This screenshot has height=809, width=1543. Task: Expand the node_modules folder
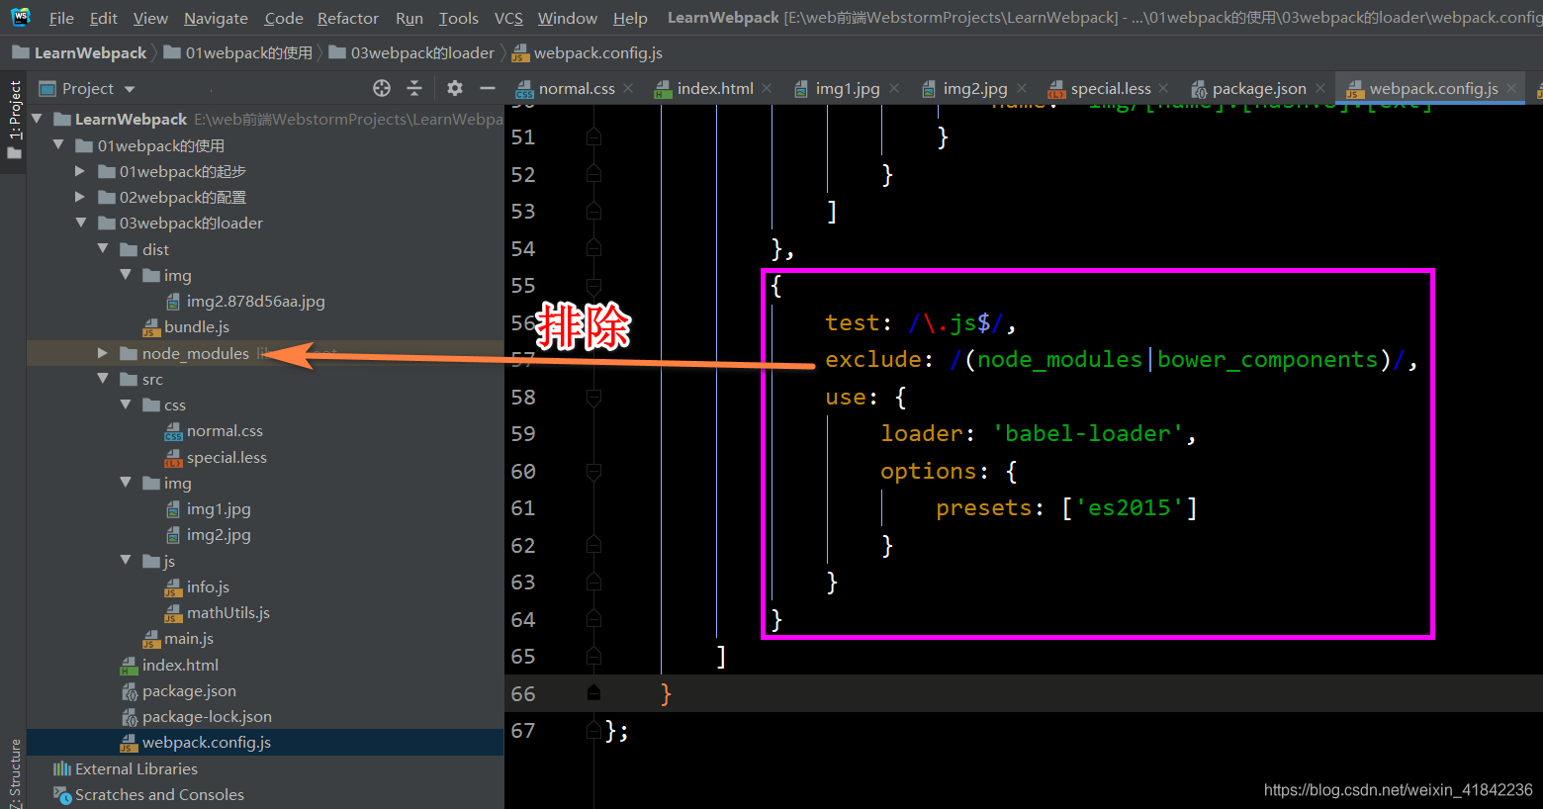coord(103,353)
